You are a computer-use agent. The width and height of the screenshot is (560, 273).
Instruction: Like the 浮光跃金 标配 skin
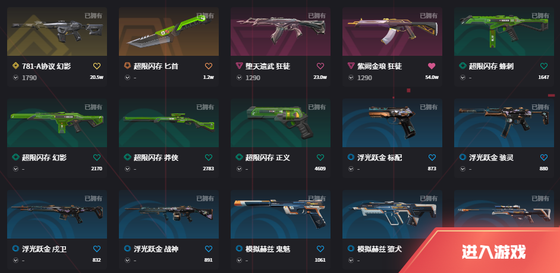point(432,157)
